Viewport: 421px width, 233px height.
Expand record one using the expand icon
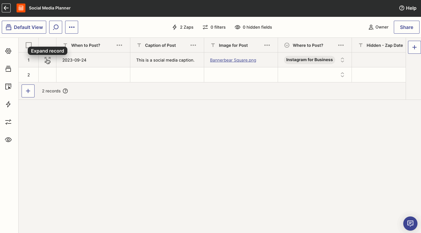(x=47, y=60)
